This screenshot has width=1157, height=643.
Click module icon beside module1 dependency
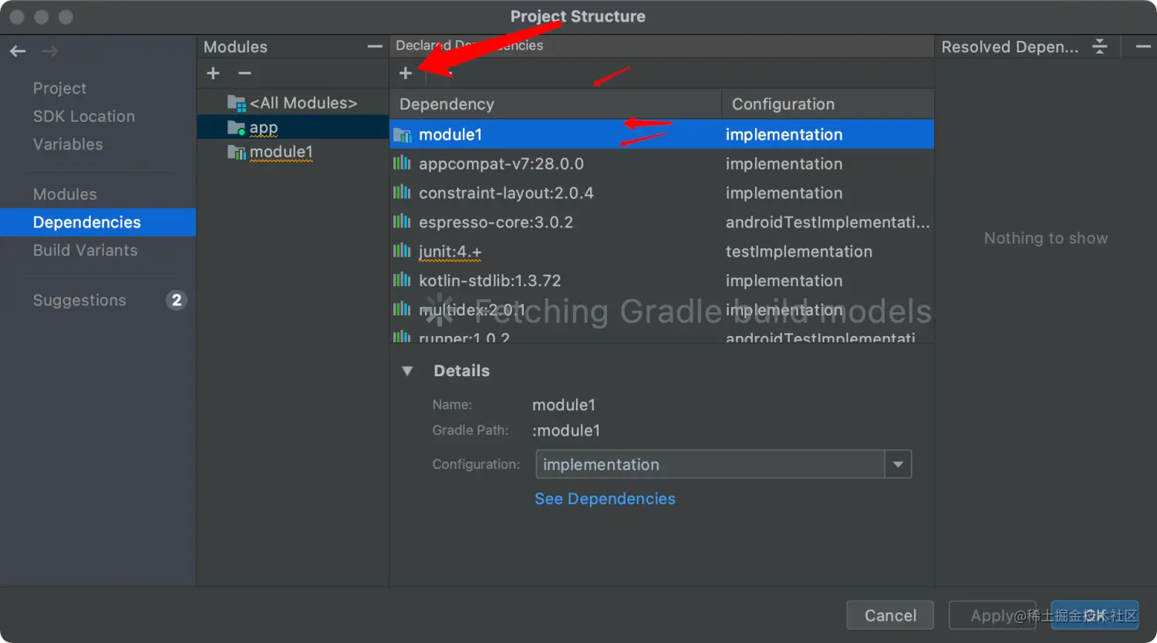[402, 135]
